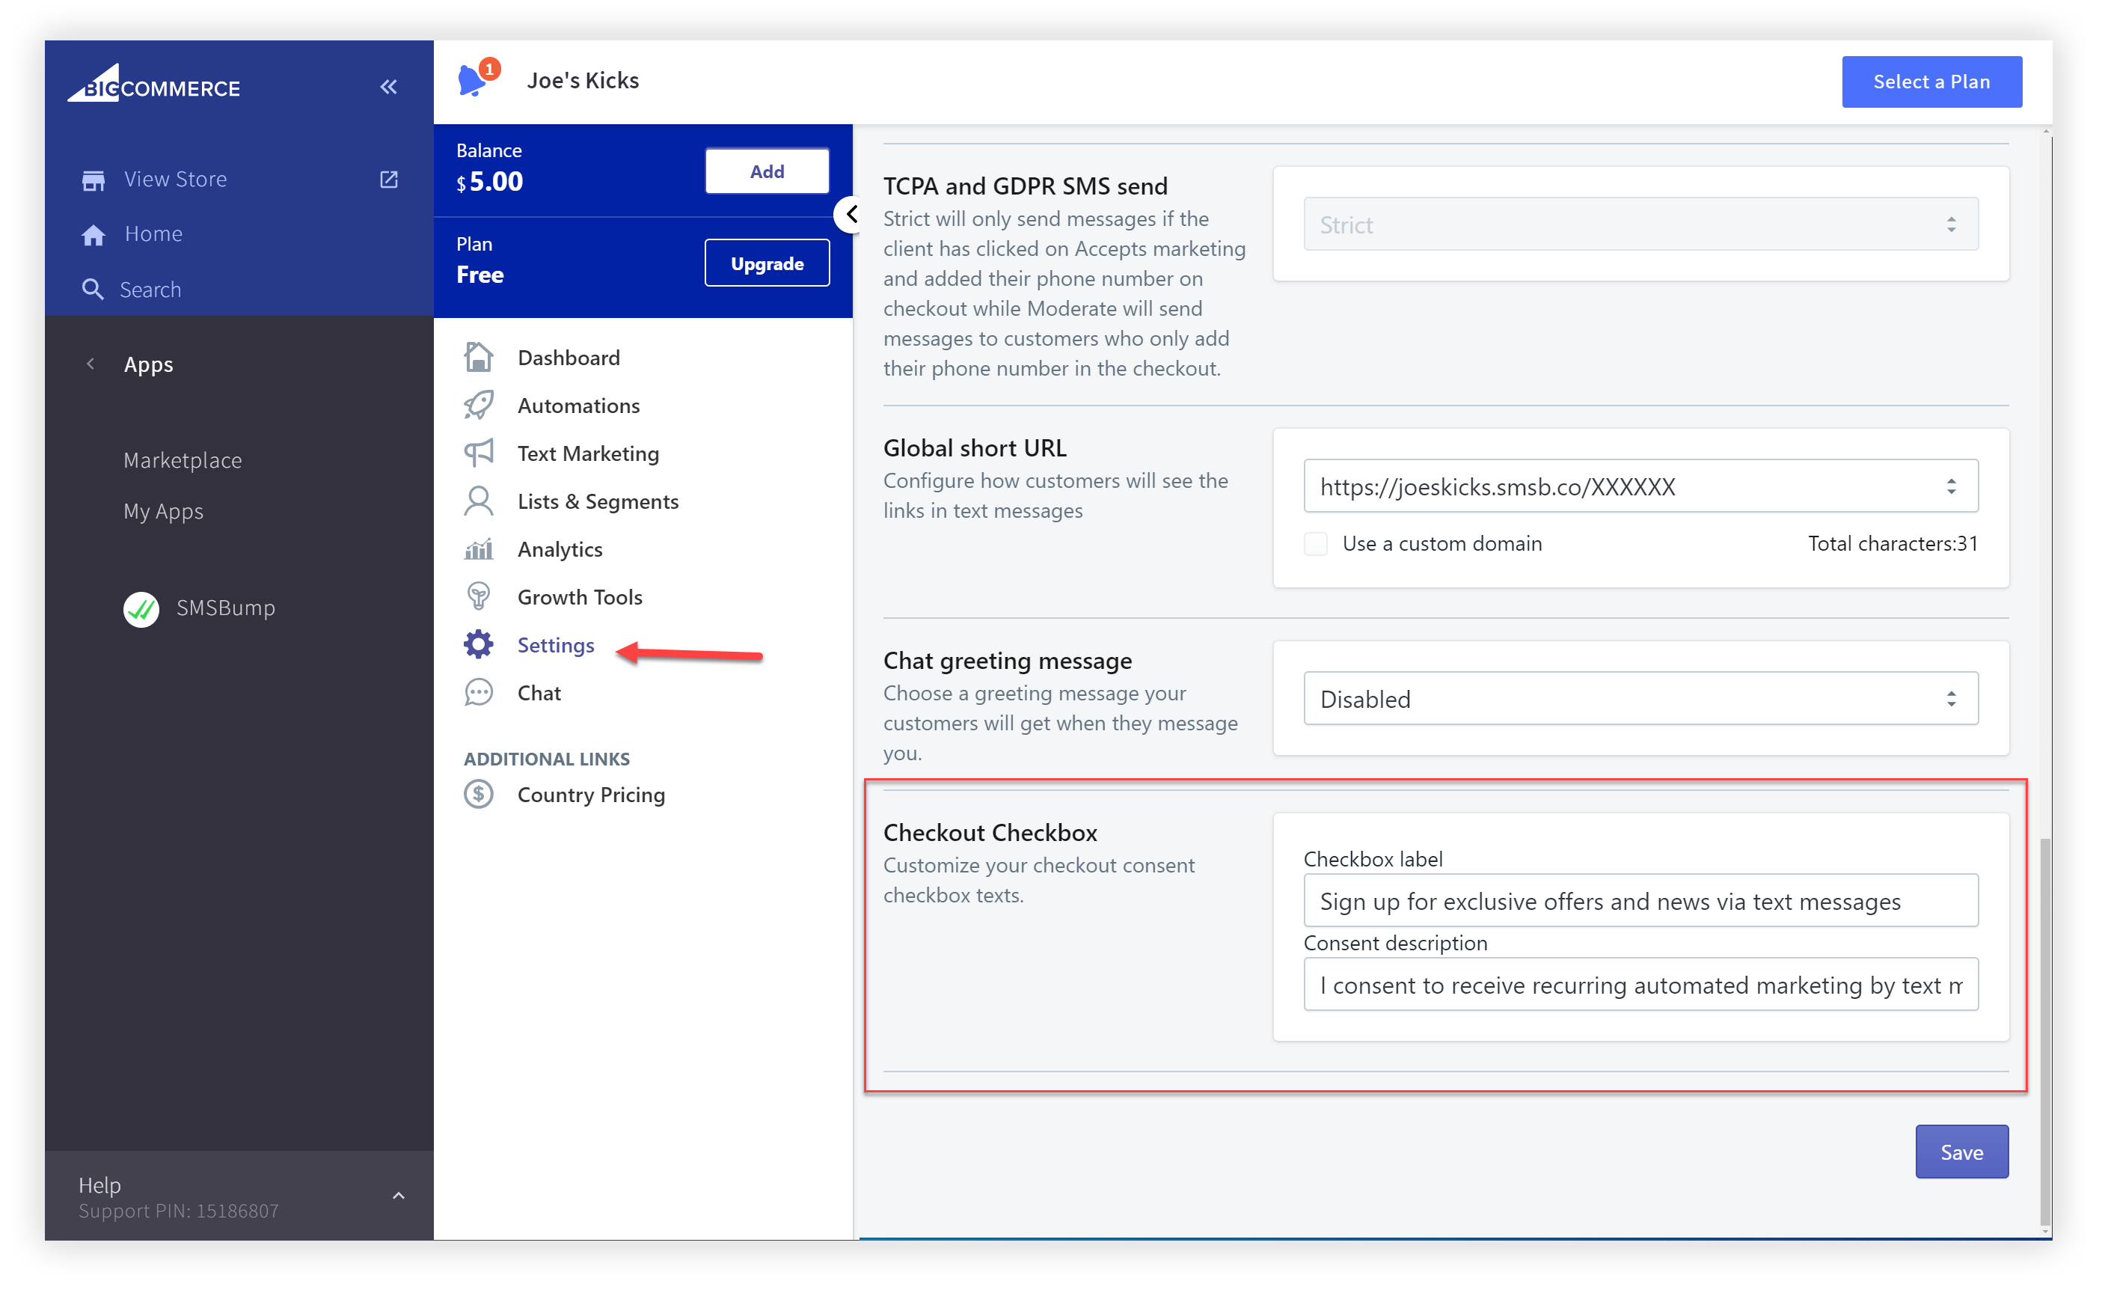Click the Consent description input field
This screenshot has height=1290, width=2102.
[x=1640, y=985]
